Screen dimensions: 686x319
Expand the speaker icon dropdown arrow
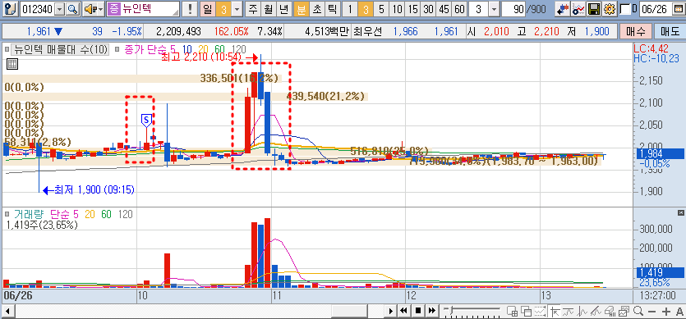pyautogui.click(x=100, y=9)
